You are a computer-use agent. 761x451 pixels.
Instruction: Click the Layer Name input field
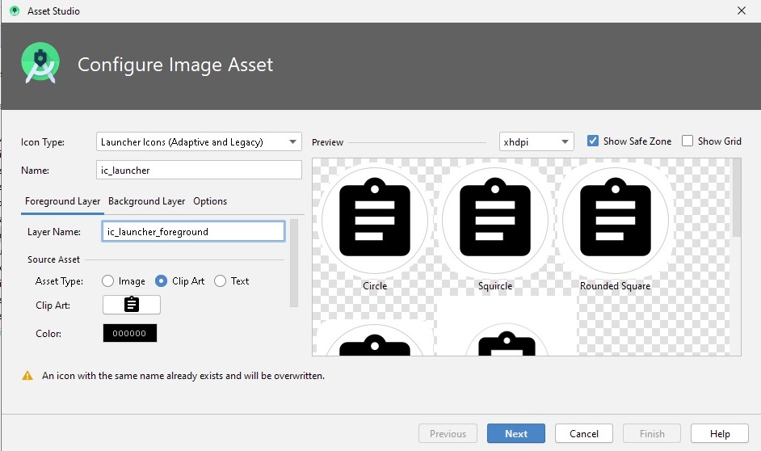194,232
